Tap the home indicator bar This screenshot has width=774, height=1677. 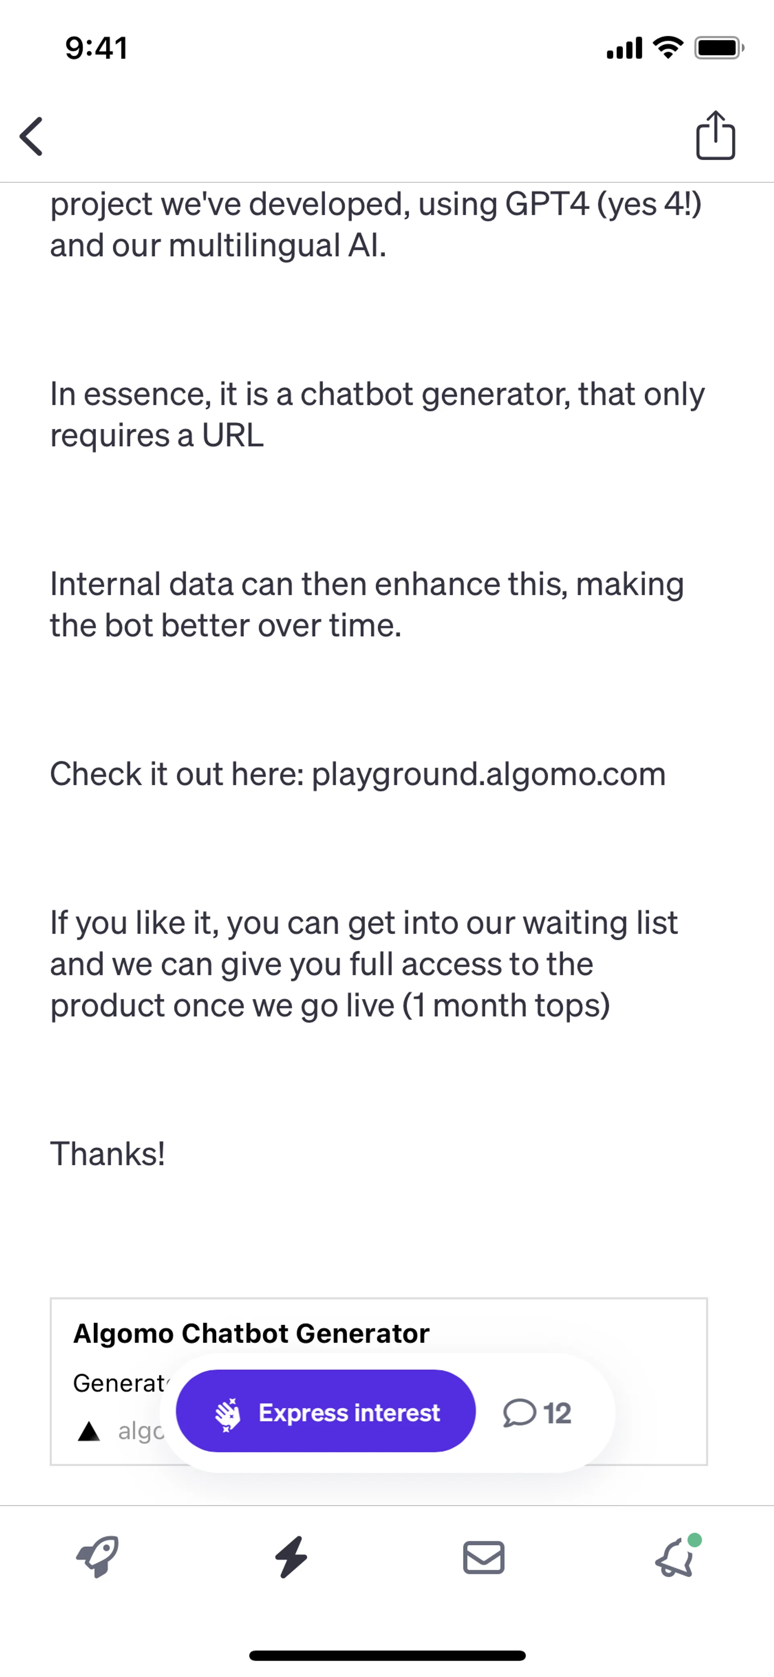387,1656
